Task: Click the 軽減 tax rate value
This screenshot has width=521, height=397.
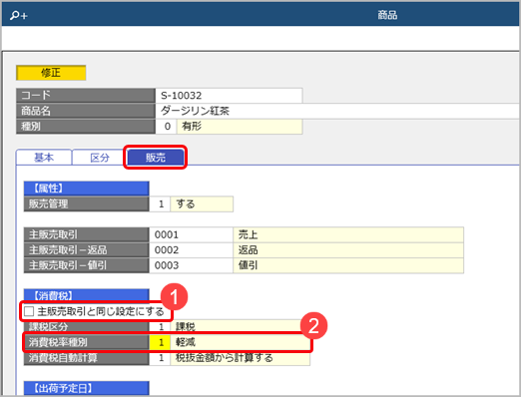Action: [186, 342]
